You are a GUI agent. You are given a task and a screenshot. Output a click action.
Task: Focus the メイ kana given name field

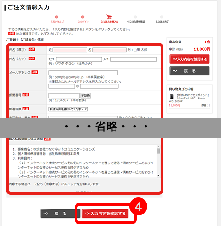coord(133,59)
